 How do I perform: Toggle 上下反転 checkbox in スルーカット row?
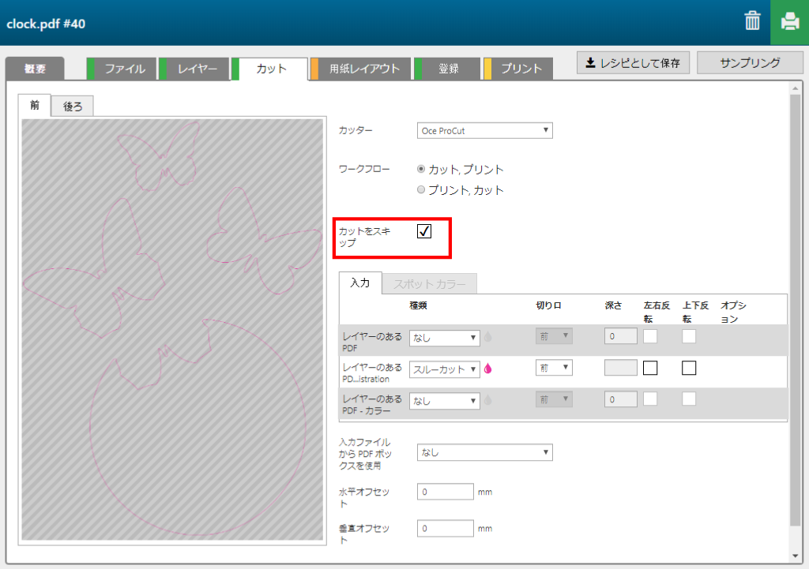689,368
